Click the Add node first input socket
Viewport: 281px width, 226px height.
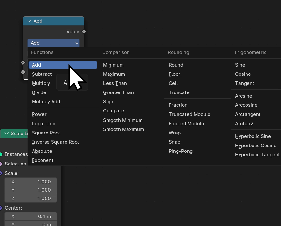click(x=23, y=62)
